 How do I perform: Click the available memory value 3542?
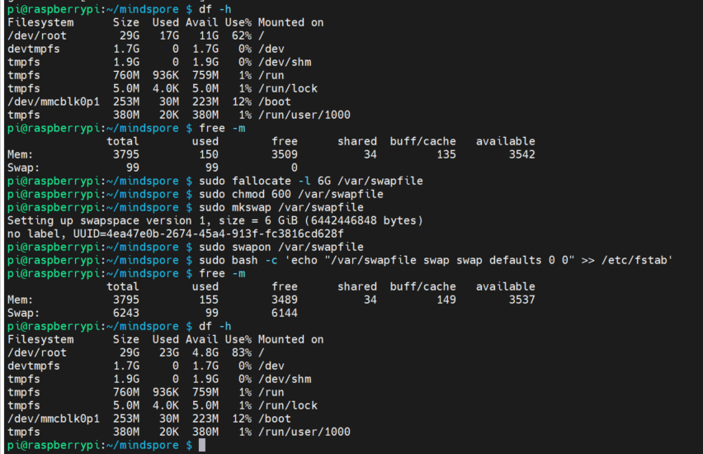[x=522, y=154]
